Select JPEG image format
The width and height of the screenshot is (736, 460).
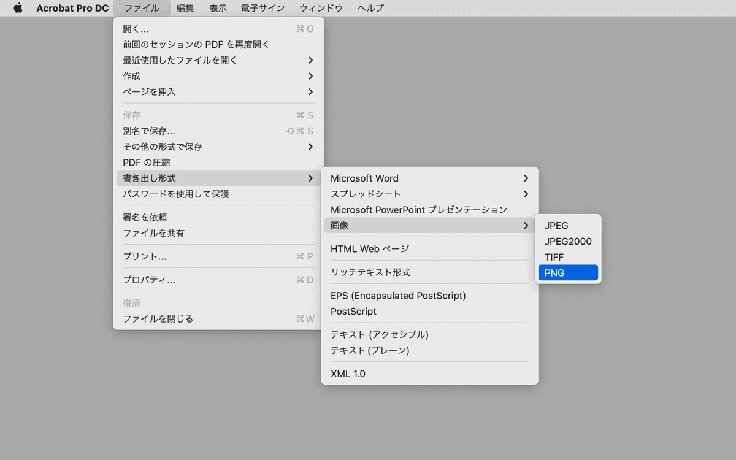568,226
